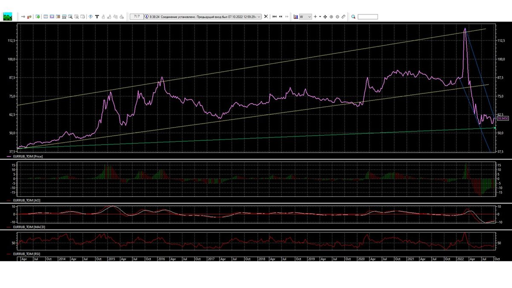Click the search magnifier icon
Screen dimensions: 512x288
pyautogui.click(x=353, y=17)
